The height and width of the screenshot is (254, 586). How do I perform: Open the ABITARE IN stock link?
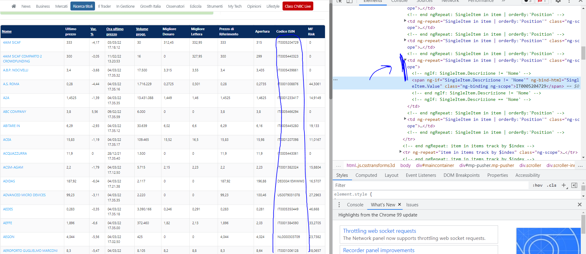(x=11, y=126)
